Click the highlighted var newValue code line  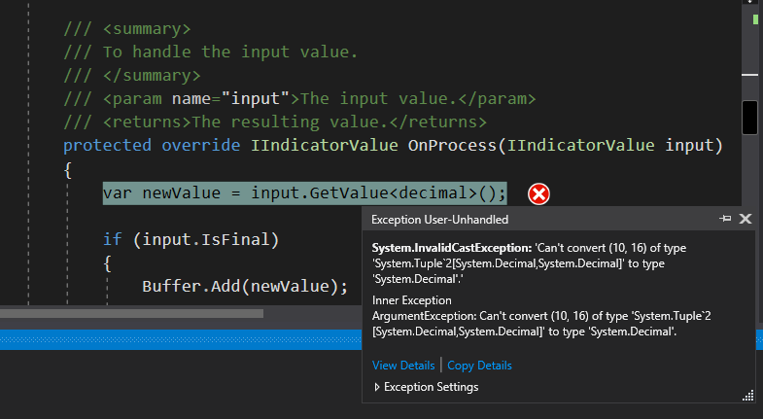(x=304, y=193)
